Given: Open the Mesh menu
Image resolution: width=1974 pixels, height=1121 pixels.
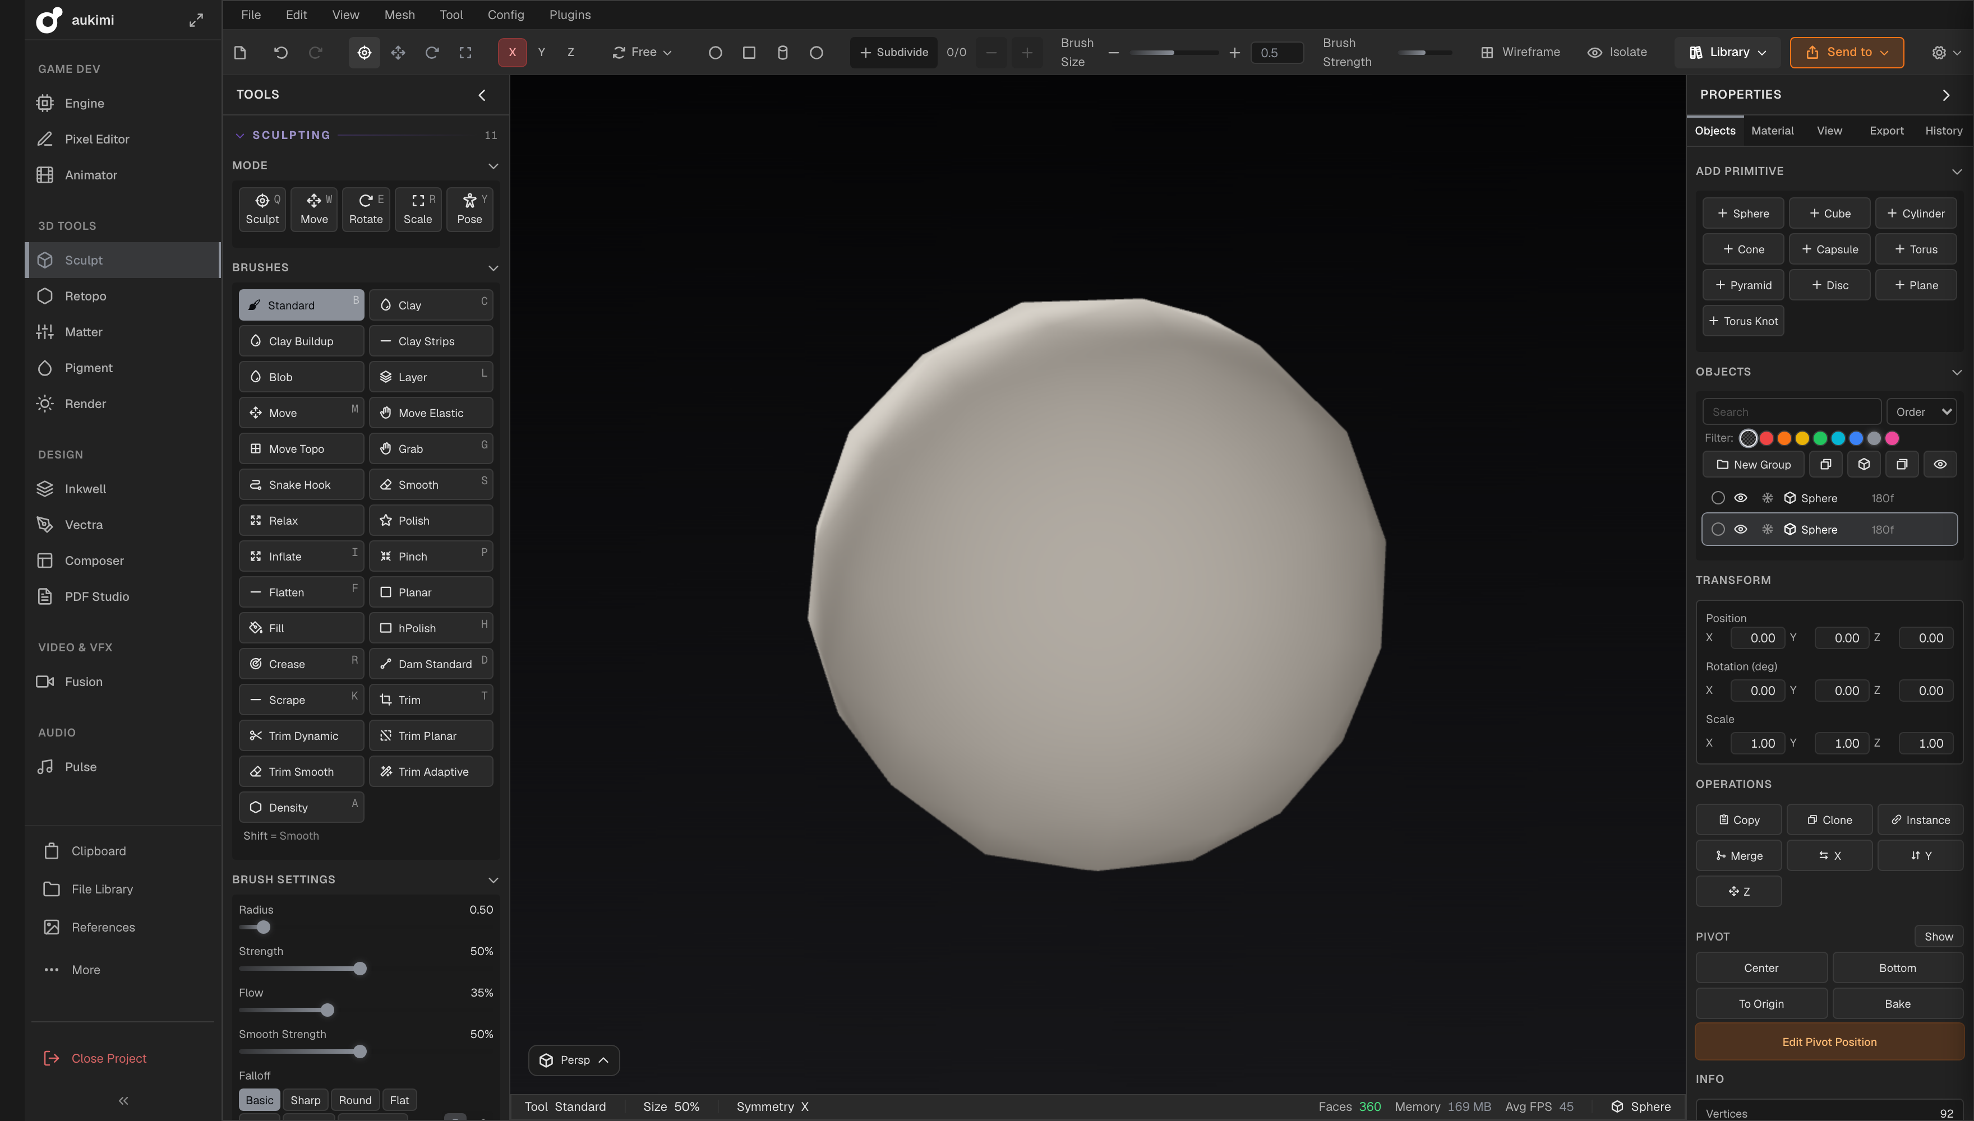Looking at the screenshot, I should pyautogui.click(x=400, y=15).
